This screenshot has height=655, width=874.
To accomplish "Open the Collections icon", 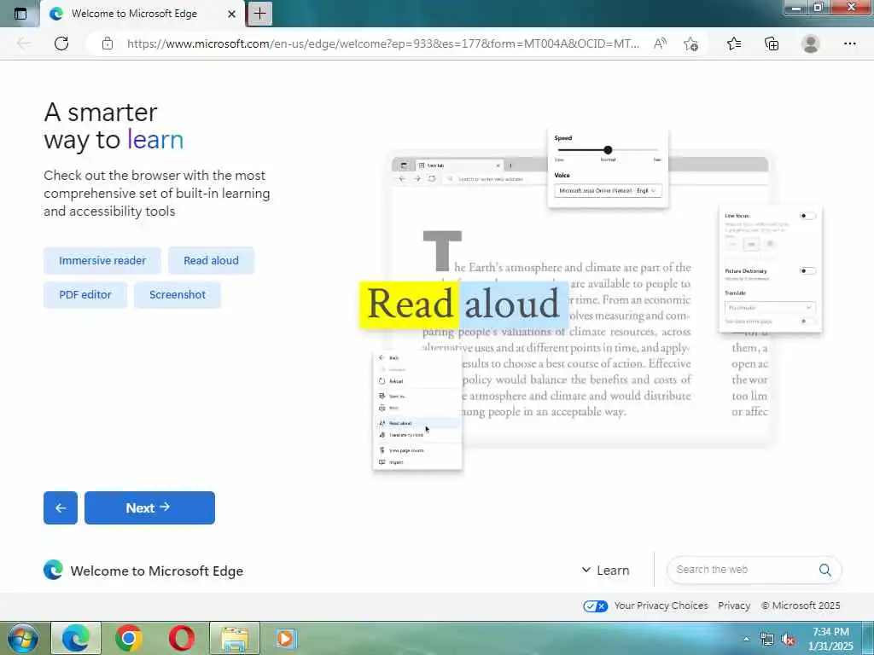I will (x=772, y=43).
